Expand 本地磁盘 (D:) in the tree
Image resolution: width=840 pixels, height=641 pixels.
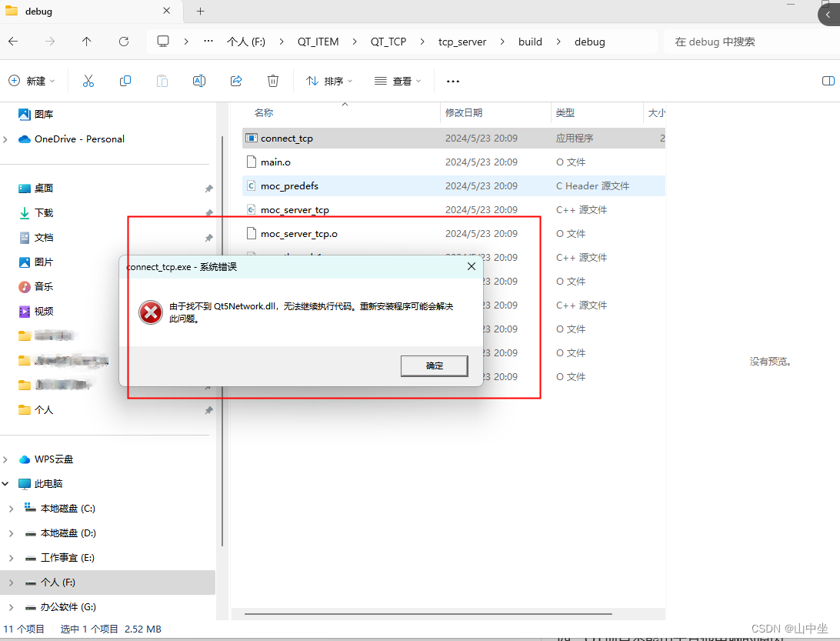pos(12,533)
